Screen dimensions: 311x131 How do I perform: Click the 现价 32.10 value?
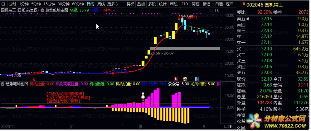pos(267,79)
